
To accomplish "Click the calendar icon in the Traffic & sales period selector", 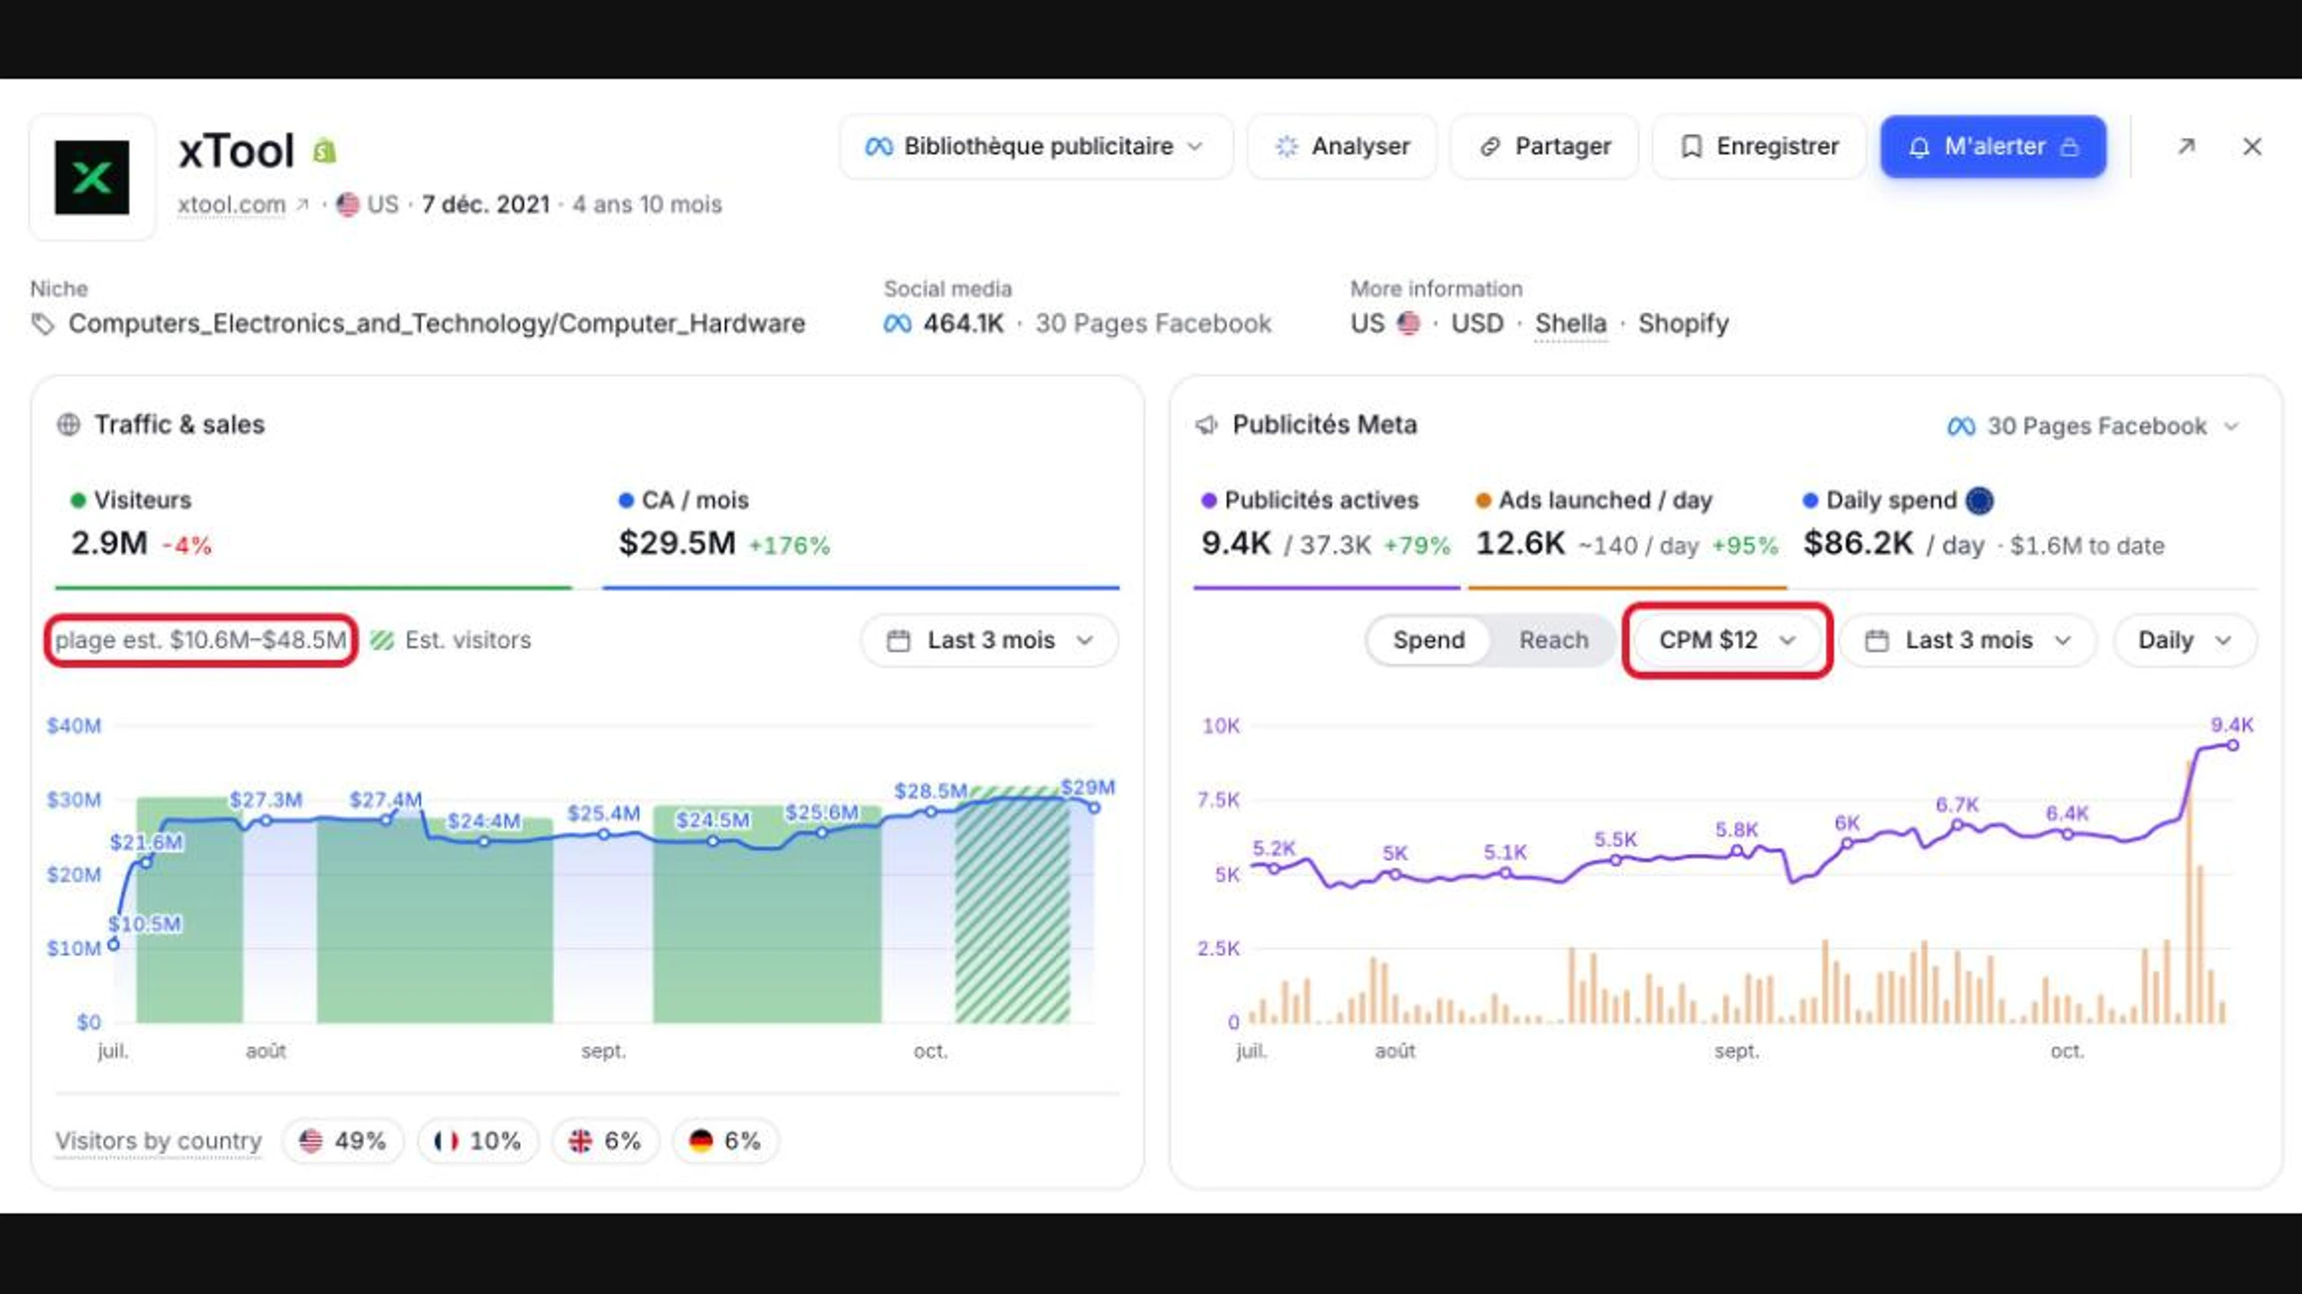I will click(898, 641).
